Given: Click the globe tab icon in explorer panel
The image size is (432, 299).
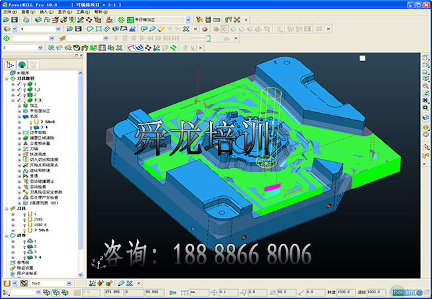Looking at the screenshot, I should (x=22, y=64).
